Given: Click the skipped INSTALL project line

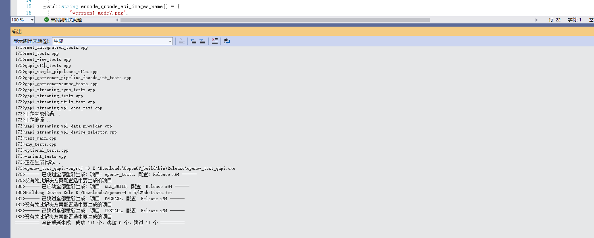Looking at the screenshot, I should pyautogui.click(x=100, y=211).
